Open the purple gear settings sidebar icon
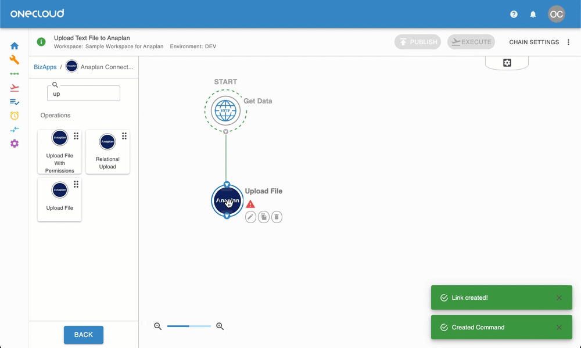 pos(15,143)
